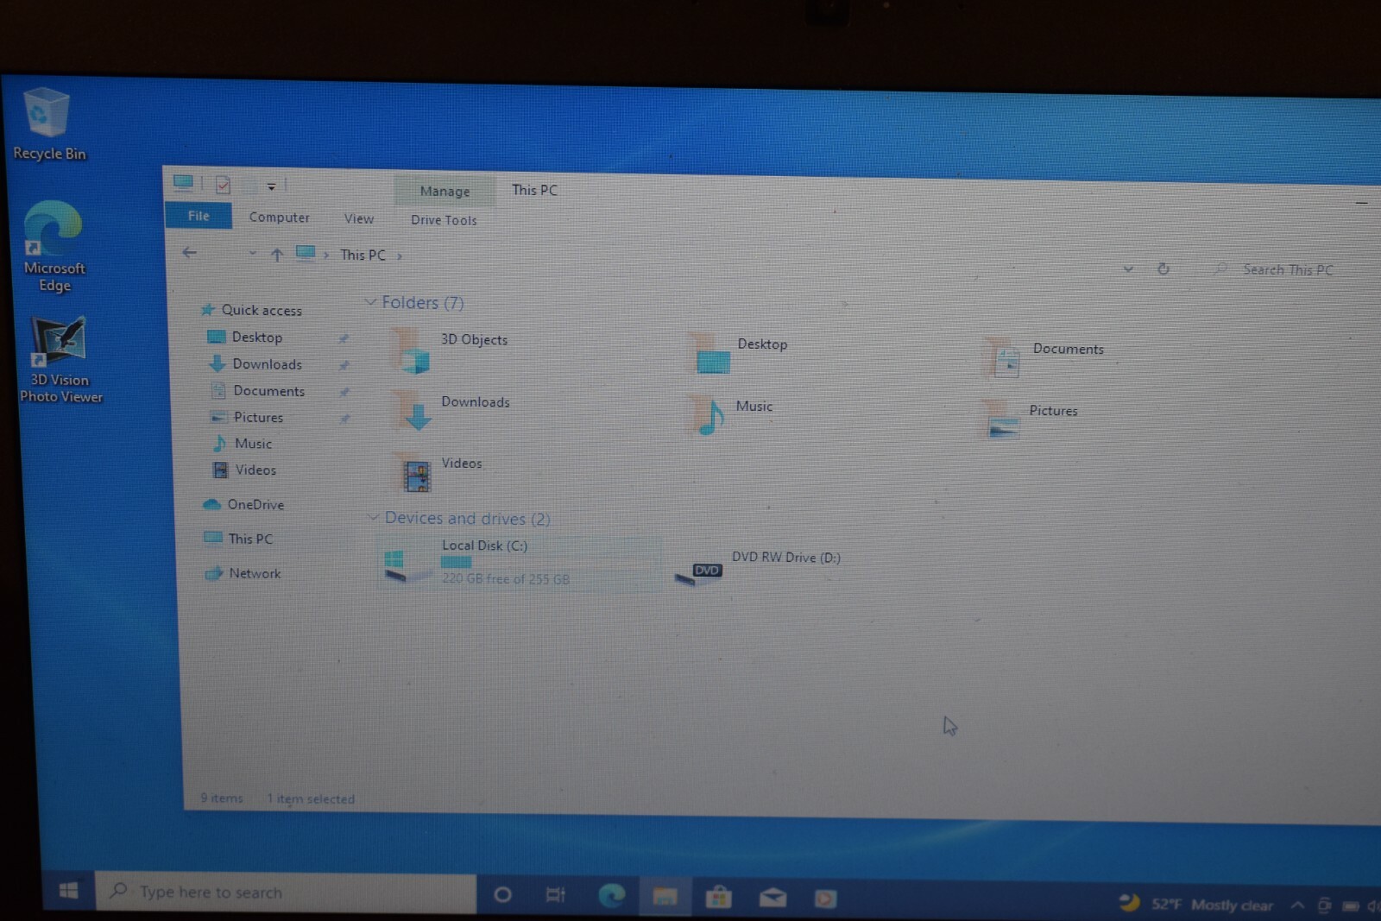Click pin icon beside sidebar Pictures
The height and width of the screenshot is (921, 1381).
[x=344, y=419]
